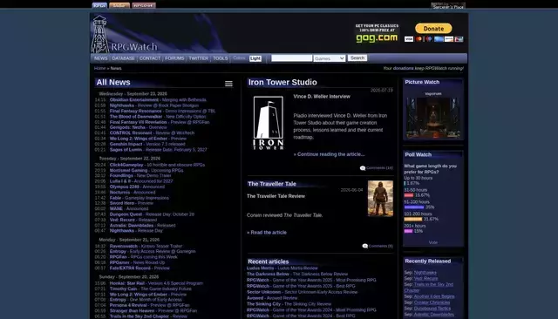Click the RPGWatch tower logo

99,34
